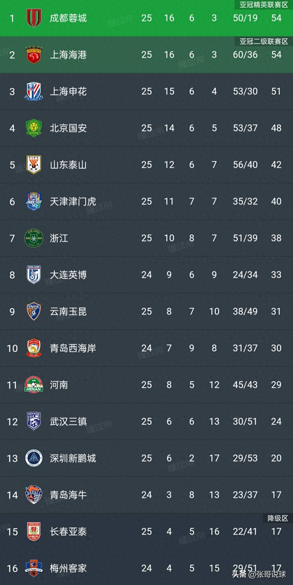Tap the 梅州客家 team name
Screen dimensions: 293x585
click(68, 568)
